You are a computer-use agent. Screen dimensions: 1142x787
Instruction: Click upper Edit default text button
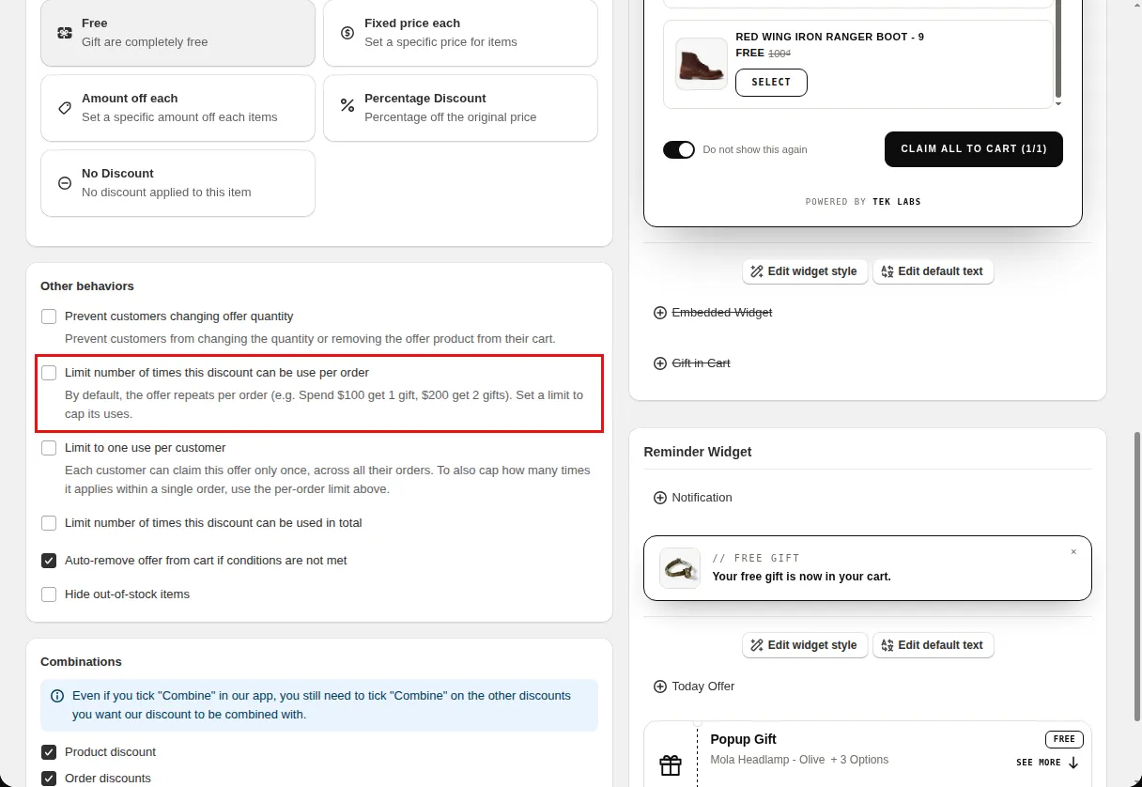[x=934, y=271]
